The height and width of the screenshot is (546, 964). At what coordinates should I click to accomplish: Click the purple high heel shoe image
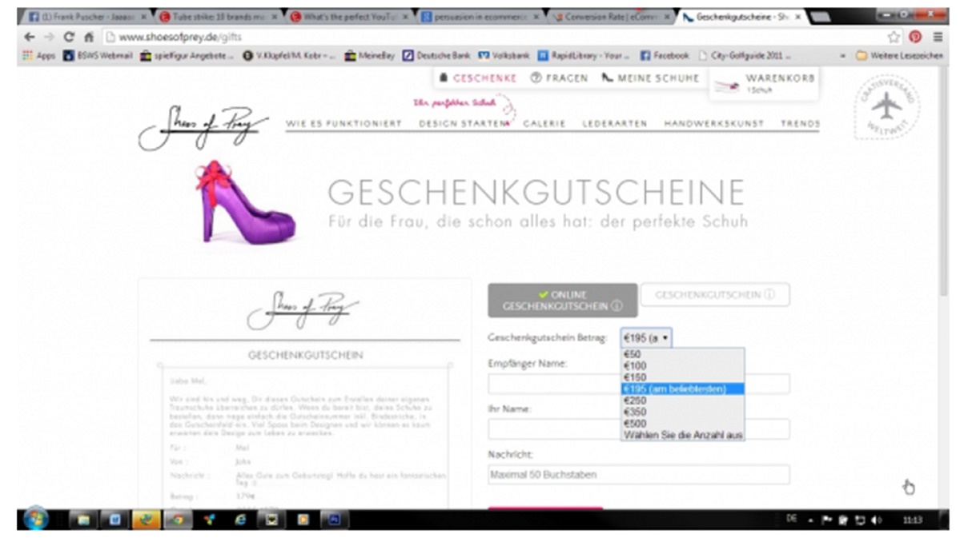click(244, 201)
